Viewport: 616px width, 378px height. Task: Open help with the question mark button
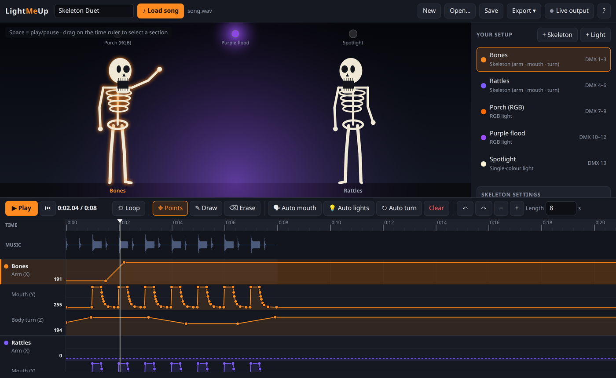[604, 11]
